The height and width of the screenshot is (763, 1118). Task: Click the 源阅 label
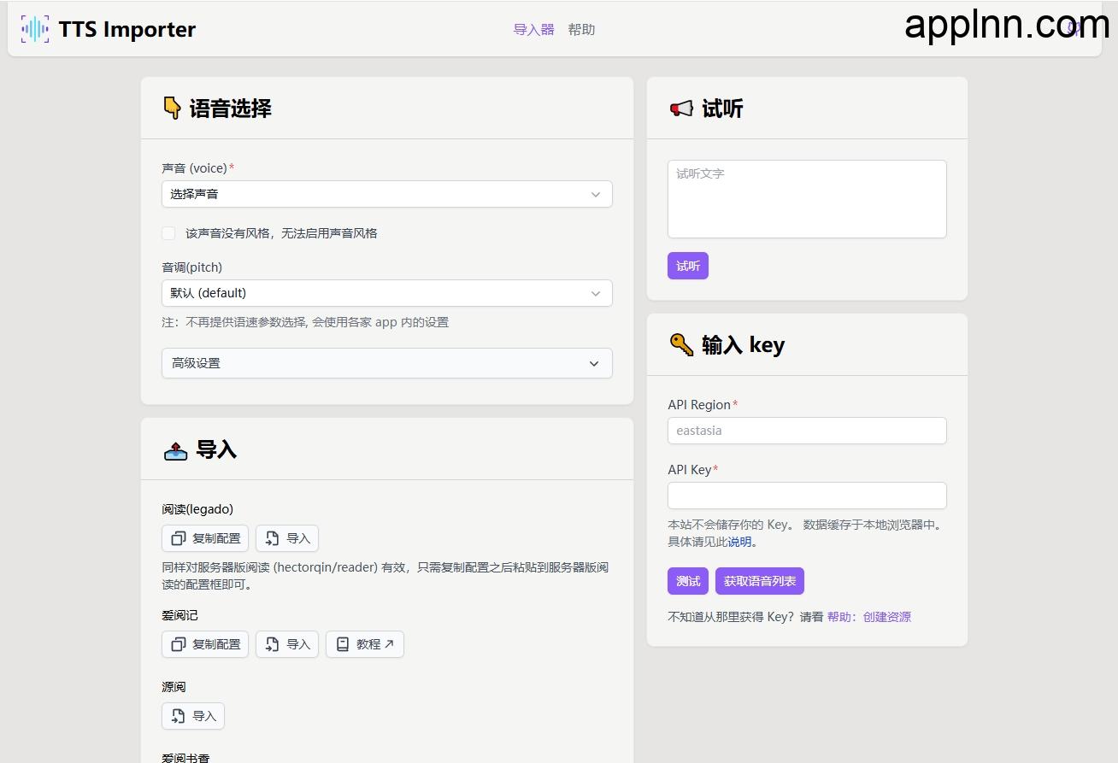click(174, 687)
